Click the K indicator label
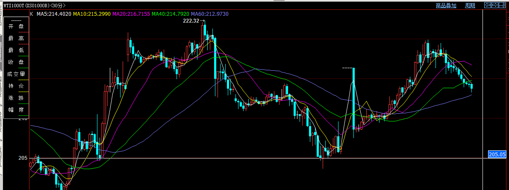This screenshot has height=190, width=509. 32,14
